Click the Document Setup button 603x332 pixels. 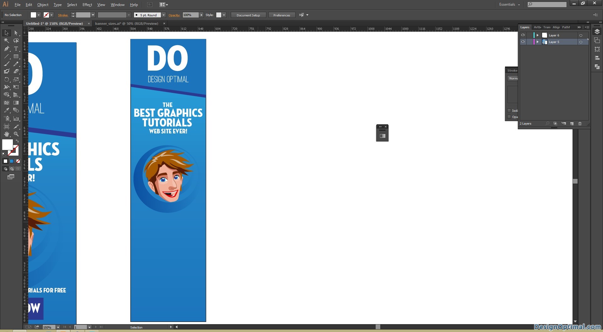pyautogui.click(x=248, y=15)
